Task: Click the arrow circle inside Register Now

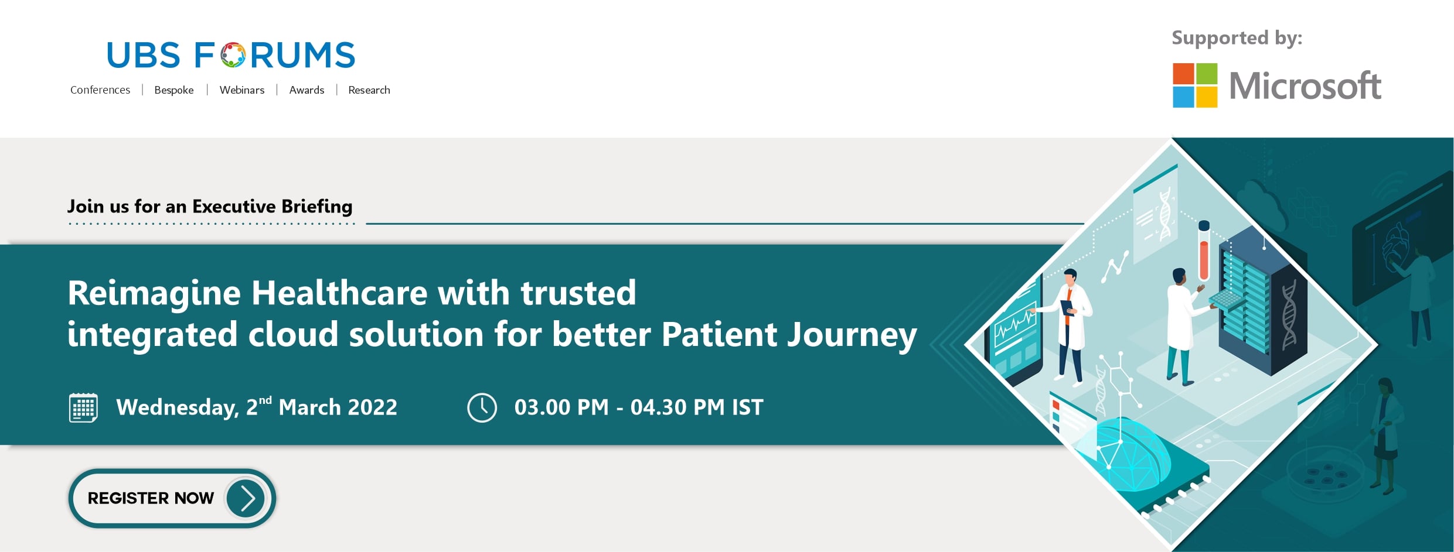Action: point(246,498)
